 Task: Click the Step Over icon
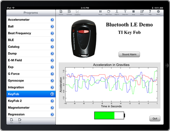[109, 12]
